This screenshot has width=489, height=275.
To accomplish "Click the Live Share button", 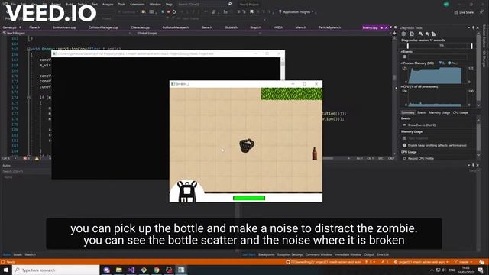I will point(464,12).
